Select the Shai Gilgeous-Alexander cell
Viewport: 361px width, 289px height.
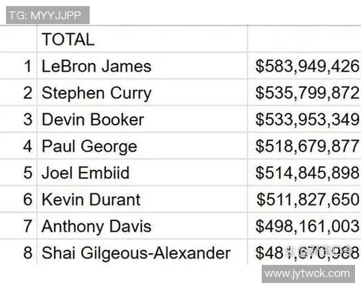click(x=136, y=253)
